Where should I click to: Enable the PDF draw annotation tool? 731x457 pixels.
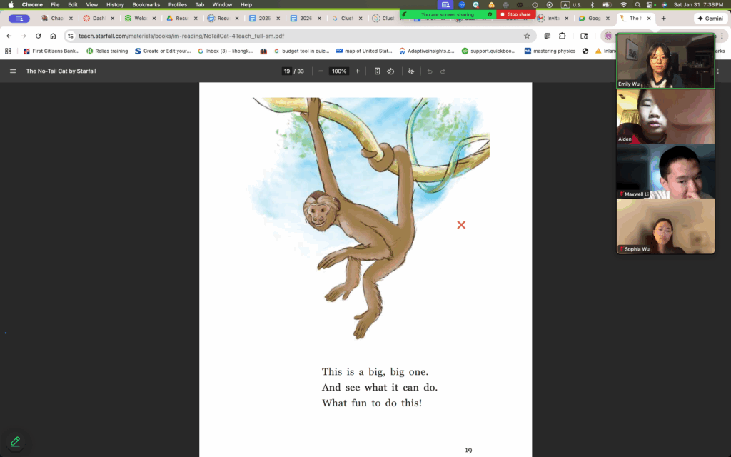410,71
